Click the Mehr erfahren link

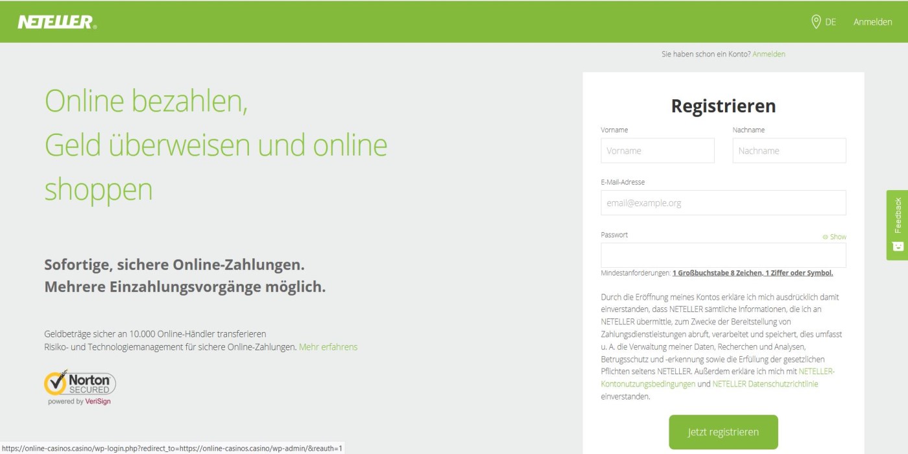point(328,347)
